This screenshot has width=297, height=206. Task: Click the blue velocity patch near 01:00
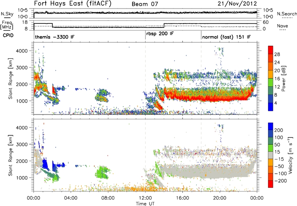point(45,164)
